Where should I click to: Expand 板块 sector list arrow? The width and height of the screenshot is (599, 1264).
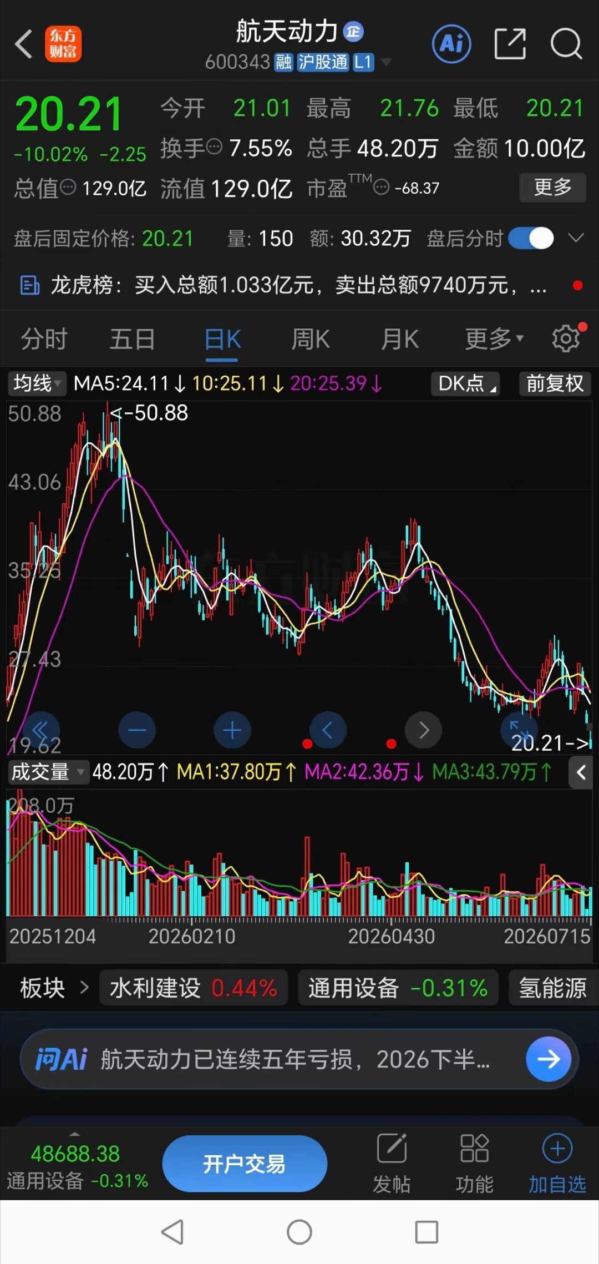coord(84,988)
